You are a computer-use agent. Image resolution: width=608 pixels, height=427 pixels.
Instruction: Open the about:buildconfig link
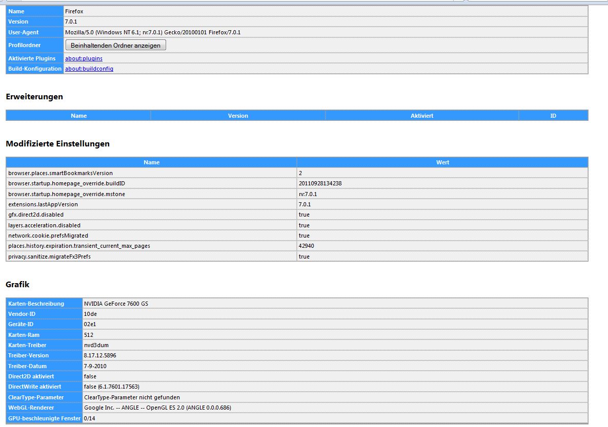(89, 69)
